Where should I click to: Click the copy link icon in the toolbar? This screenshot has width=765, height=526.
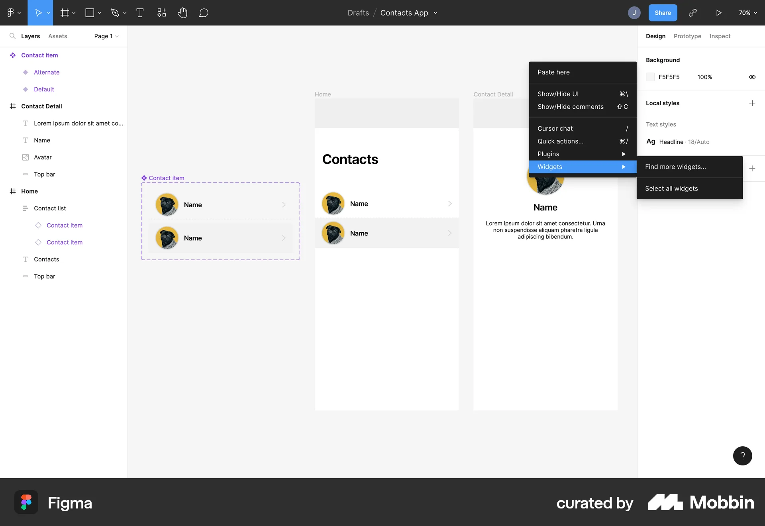(693, 12)
